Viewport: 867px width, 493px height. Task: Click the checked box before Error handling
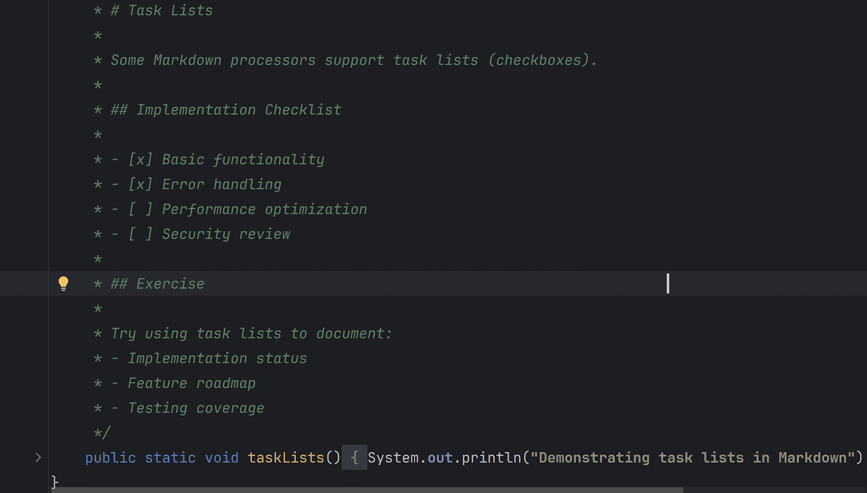pyautogui.click(x=140, y=185)
